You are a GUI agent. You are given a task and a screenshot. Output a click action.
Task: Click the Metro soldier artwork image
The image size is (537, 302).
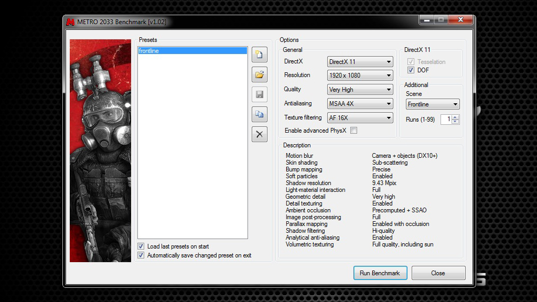[100, 150]
